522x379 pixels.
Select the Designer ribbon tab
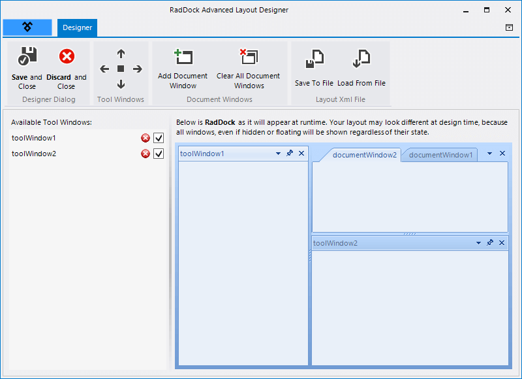tap(77, 27)
